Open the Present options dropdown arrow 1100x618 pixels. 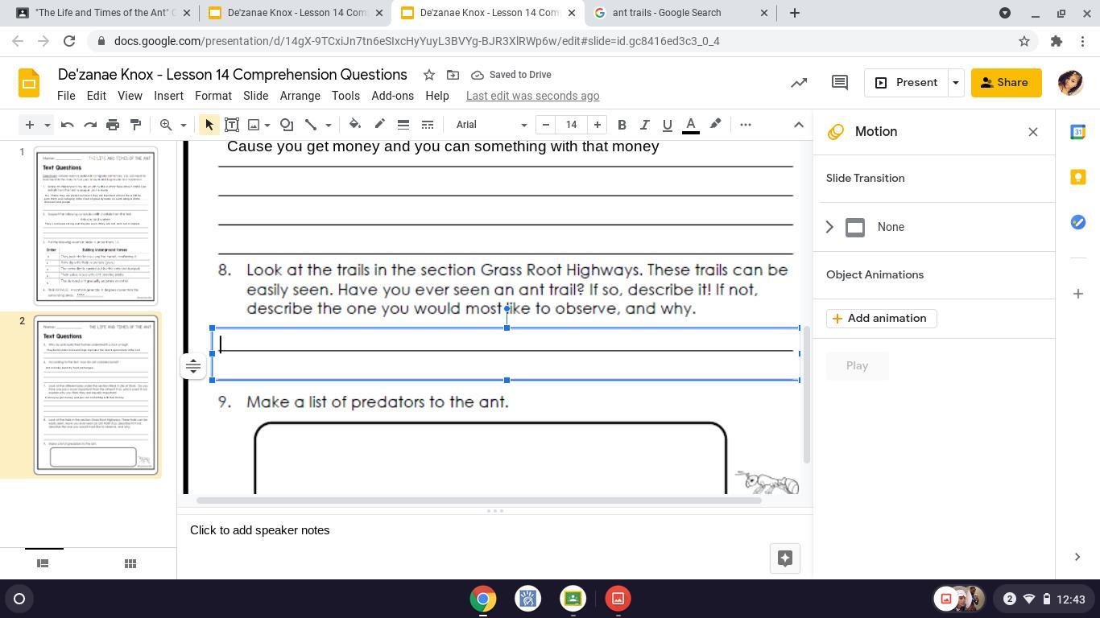pyautogui.click(x=956, y=83)
